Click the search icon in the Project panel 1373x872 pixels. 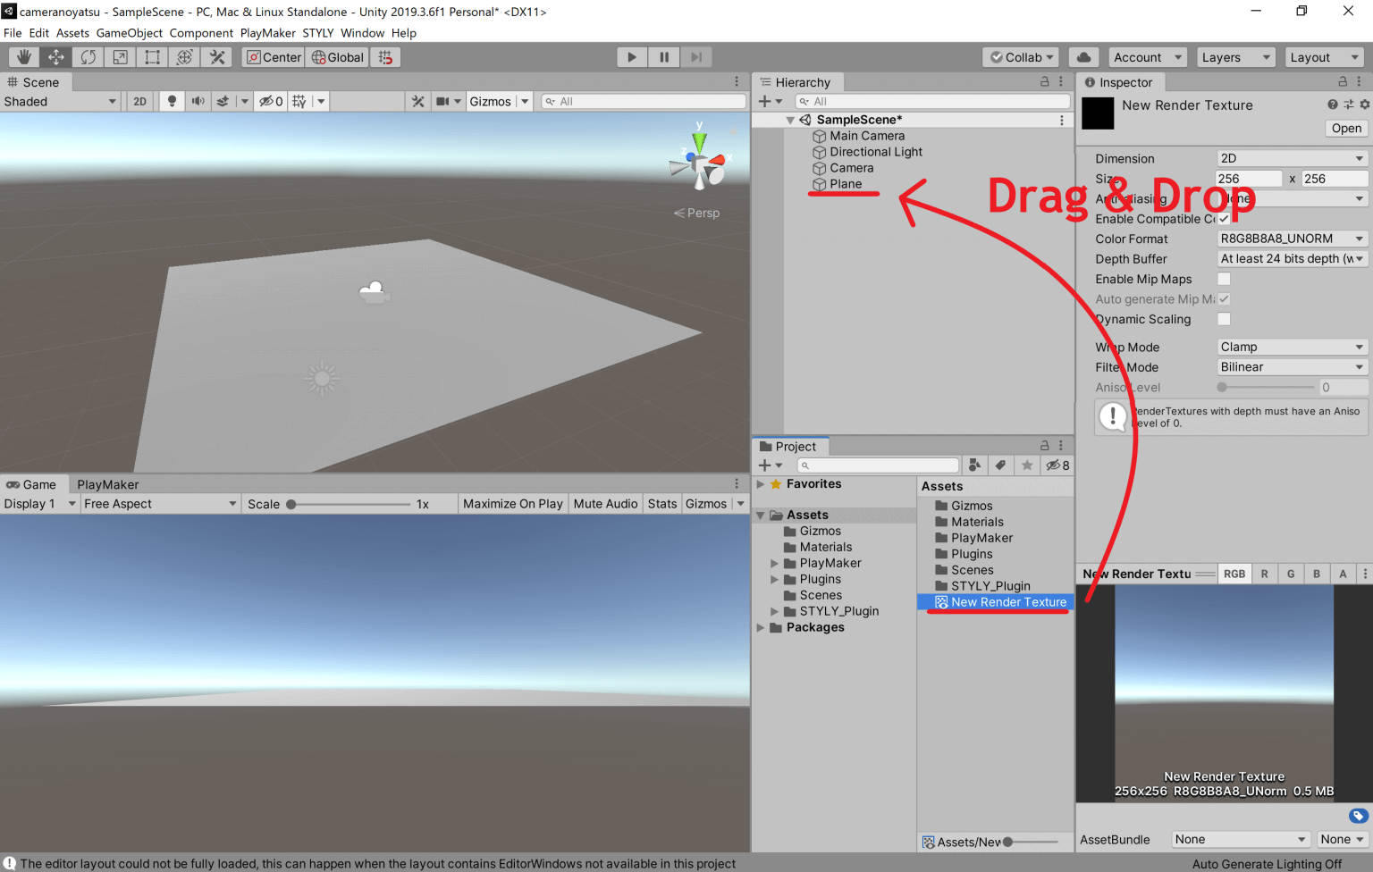point(805,465)
